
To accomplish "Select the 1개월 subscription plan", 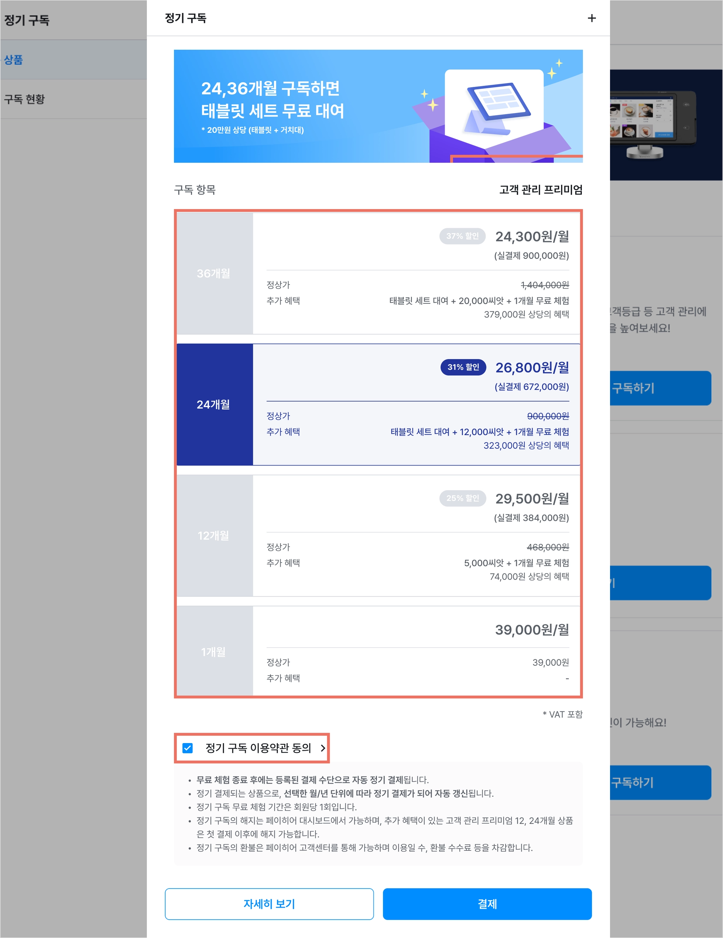I will pos(378,650).
